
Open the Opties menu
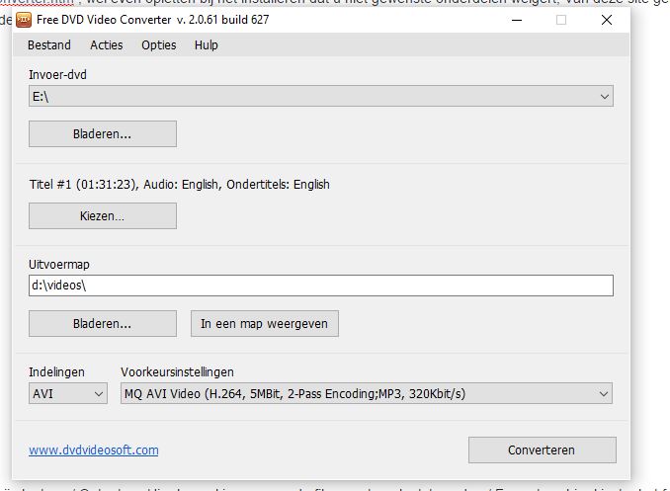click(x=158, y=44)
